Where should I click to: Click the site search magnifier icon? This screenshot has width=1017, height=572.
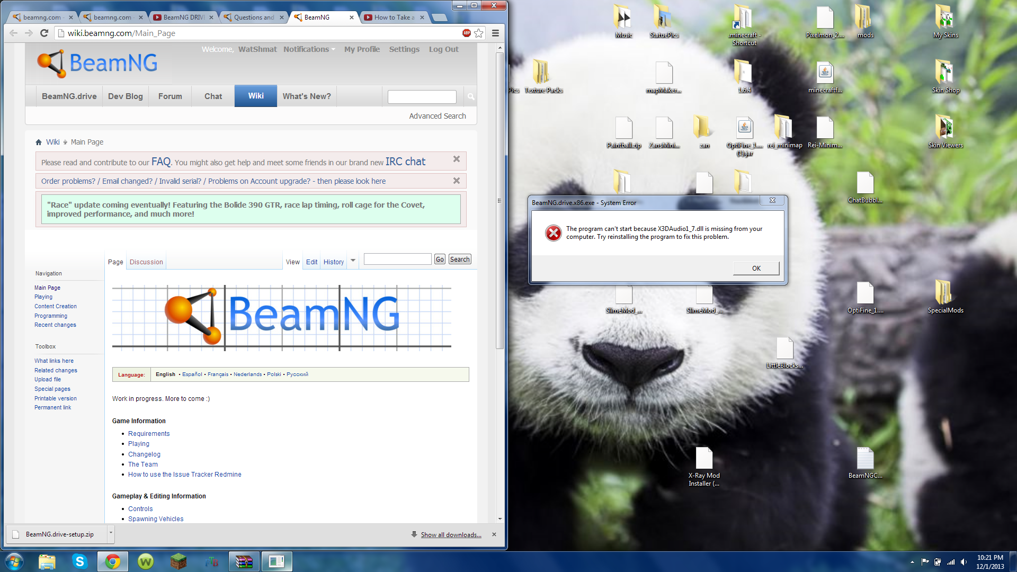(471, 96)
